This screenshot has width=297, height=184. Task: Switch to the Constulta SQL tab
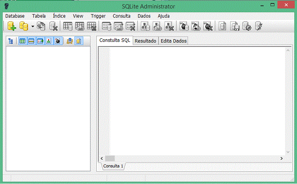point(115,40)
